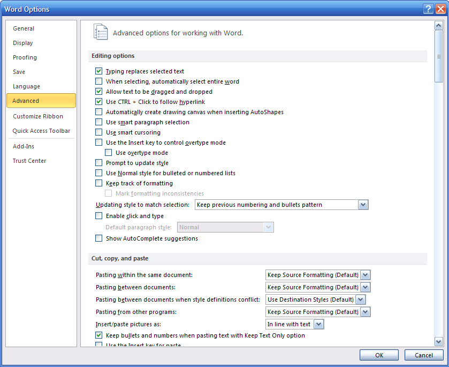Turn on Keep track of formatting

[99, 183]
